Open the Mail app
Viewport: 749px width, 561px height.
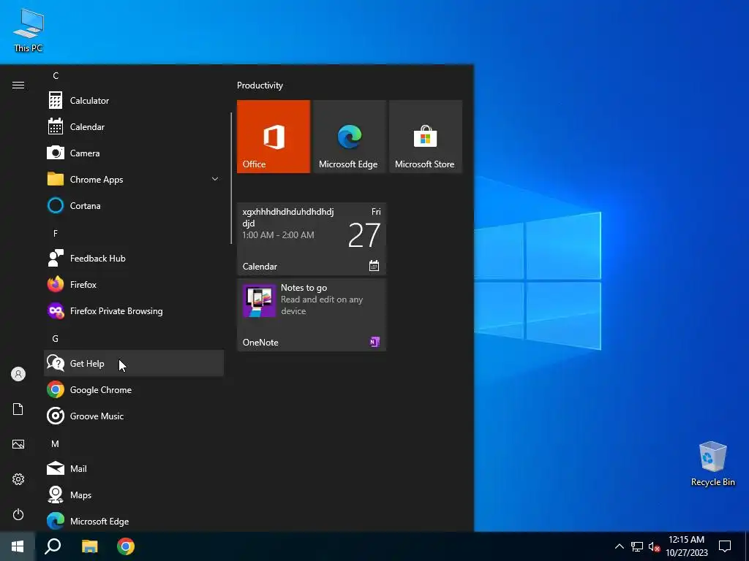tap(134, 469)
